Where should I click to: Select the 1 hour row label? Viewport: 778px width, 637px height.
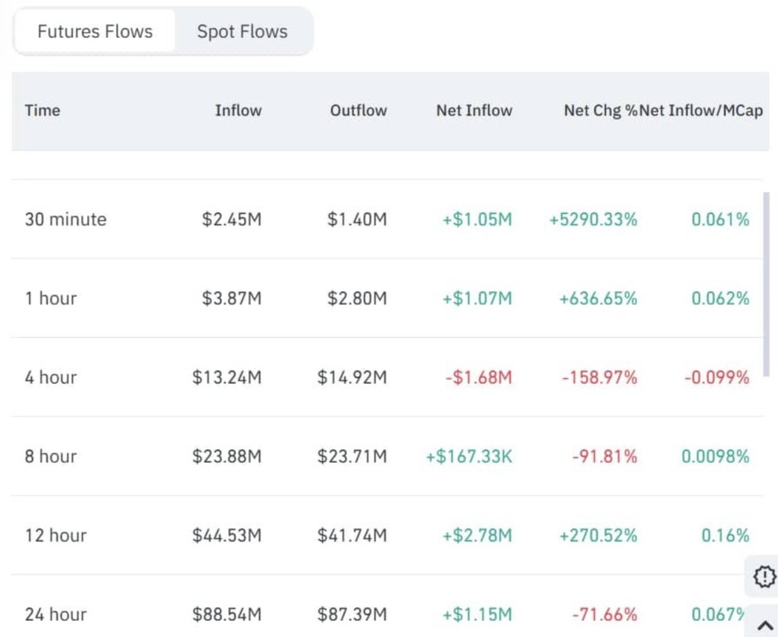tap(51, 298)
